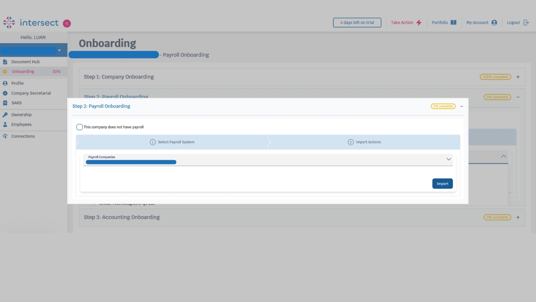The image size is (536, 302).
Task: Click the Ownership key icon
Action: (x=5, y=115)
